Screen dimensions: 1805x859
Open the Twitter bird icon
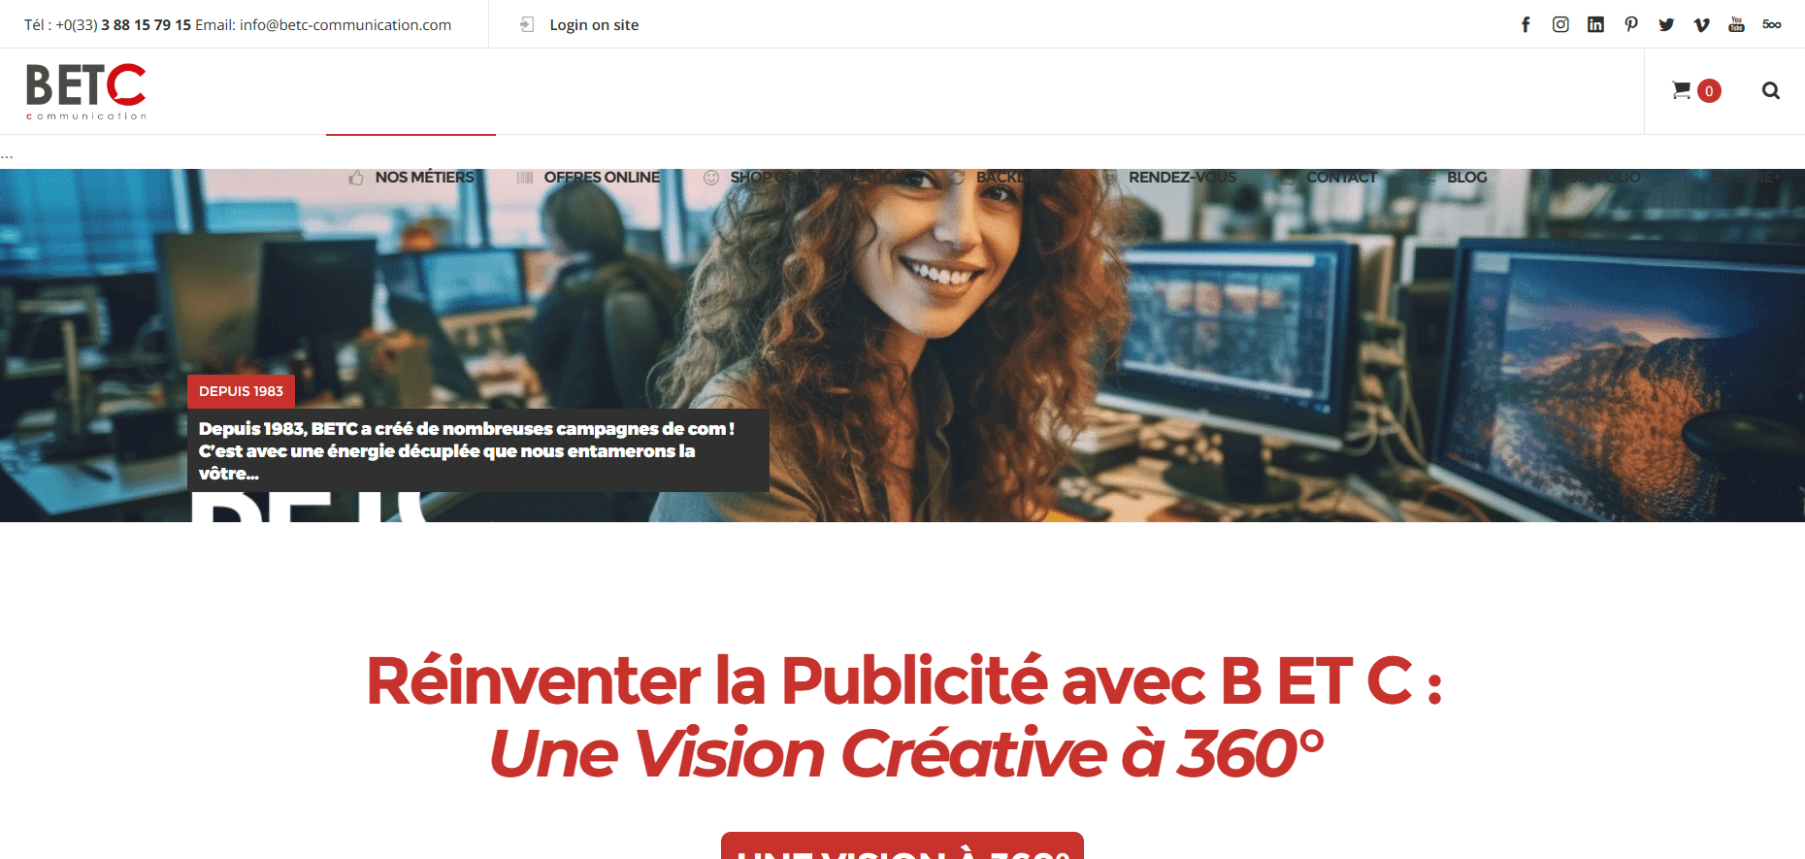point(1666,24)
